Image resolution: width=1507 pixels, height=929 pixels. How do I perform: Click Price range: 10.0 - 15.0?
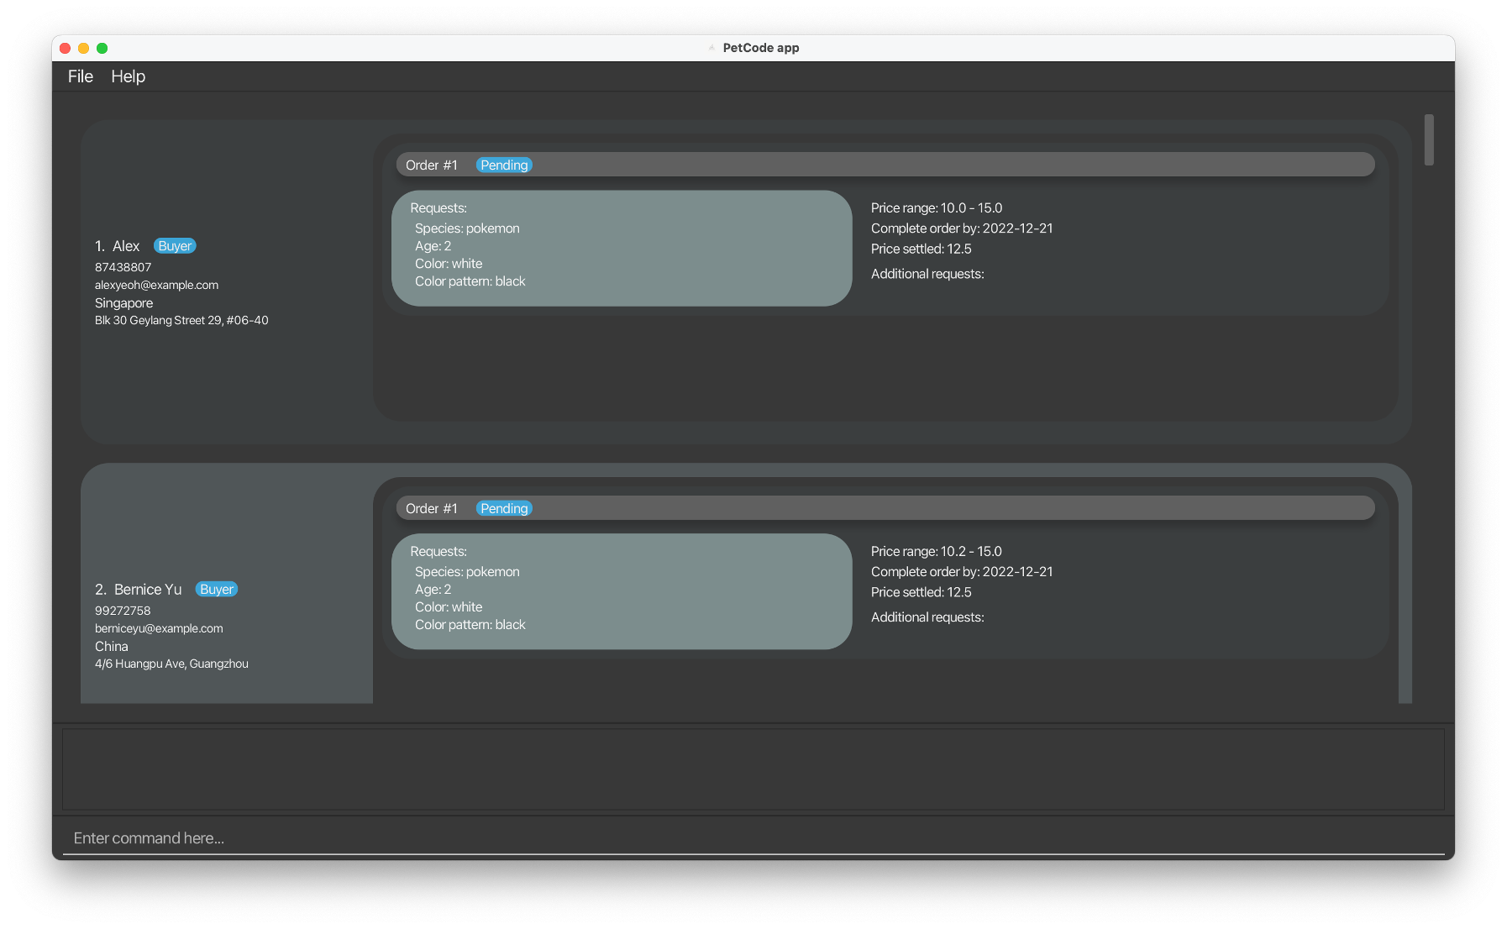(x=937, y=208)
